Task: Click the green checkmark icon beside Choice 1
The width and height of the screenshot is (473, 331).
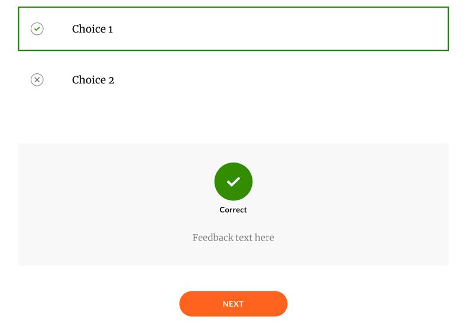Action: (x=37, y=29)
